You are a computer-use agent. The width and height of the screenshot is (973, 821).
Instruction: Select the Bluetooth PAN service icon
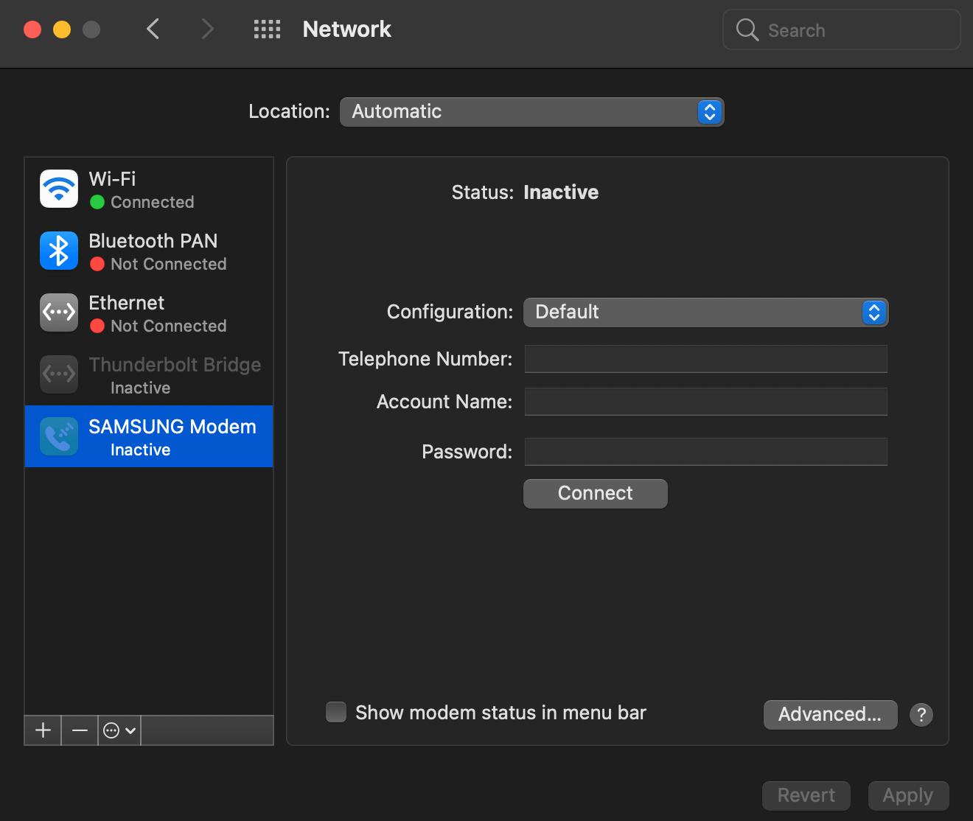pyautogui.click(x=59, y=251)
